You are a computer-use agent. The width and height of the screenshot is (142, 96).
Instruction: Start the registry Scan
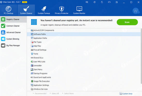(x=127, y=22)
